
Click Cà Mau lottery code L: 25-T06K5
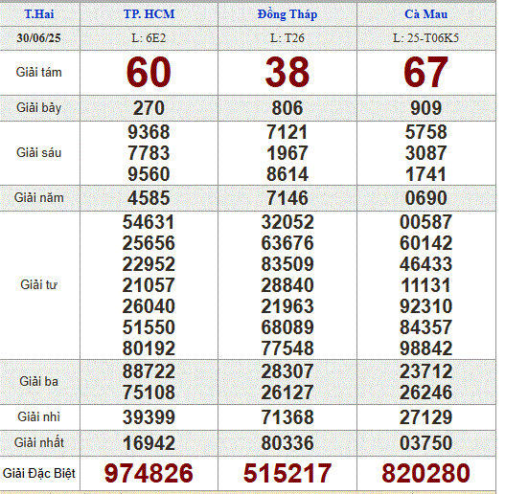tap(425, 38)
